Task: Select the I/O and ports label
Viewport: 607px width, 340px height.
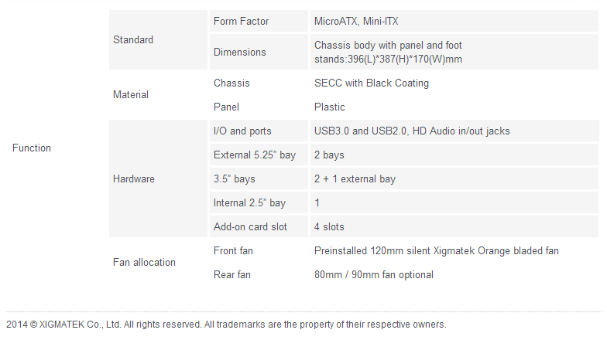Action: pyautogui.click(x=242, y=131)
